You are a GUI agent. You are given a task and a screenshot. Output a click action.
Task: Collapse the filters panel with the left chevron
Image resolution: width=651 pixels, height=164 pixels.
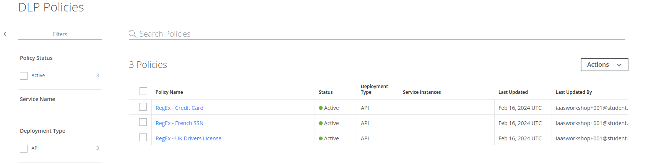coord(5,34)
